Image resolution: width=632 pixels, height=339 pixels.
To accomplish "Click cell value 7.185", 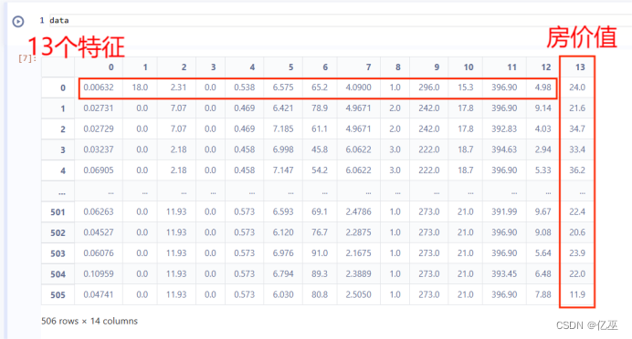I will [283, 129].
